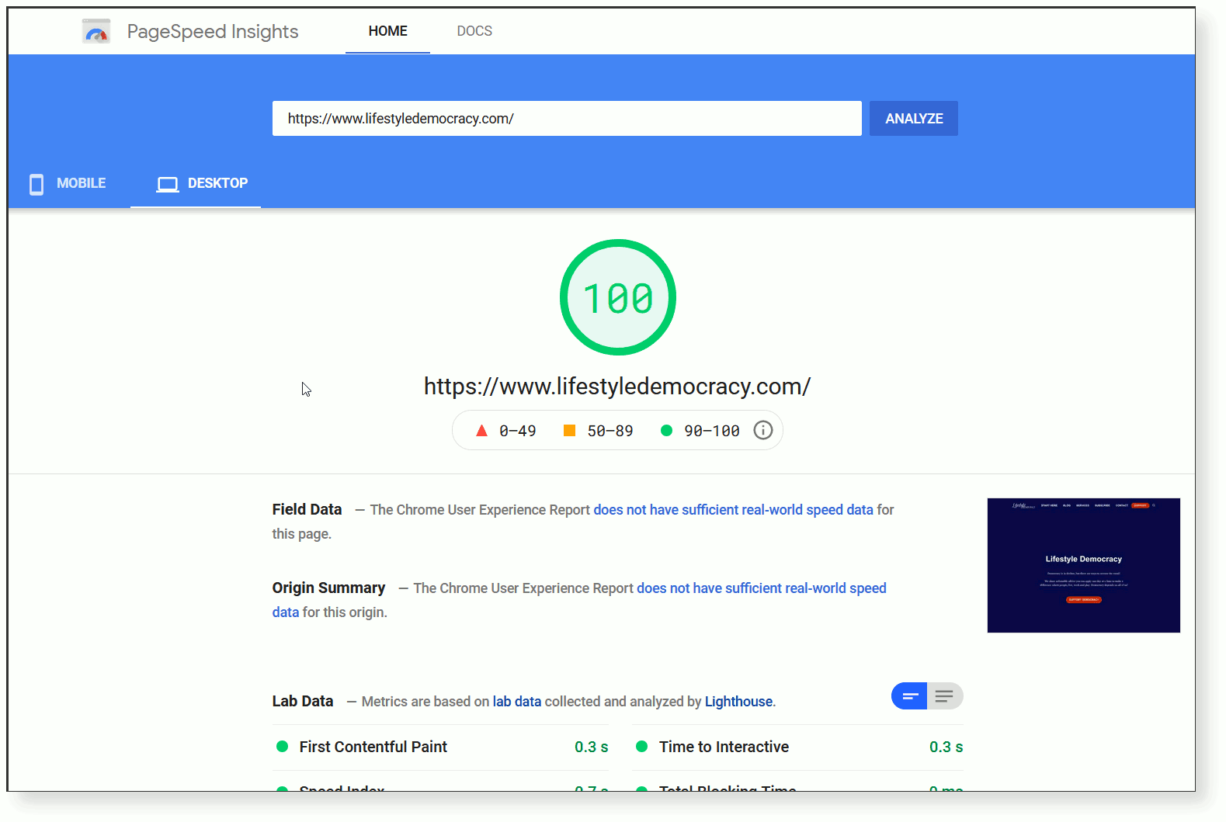Screen dimensions: 1226x822
Task: Click the 50–89 score range legend
Action: [599, 431]
